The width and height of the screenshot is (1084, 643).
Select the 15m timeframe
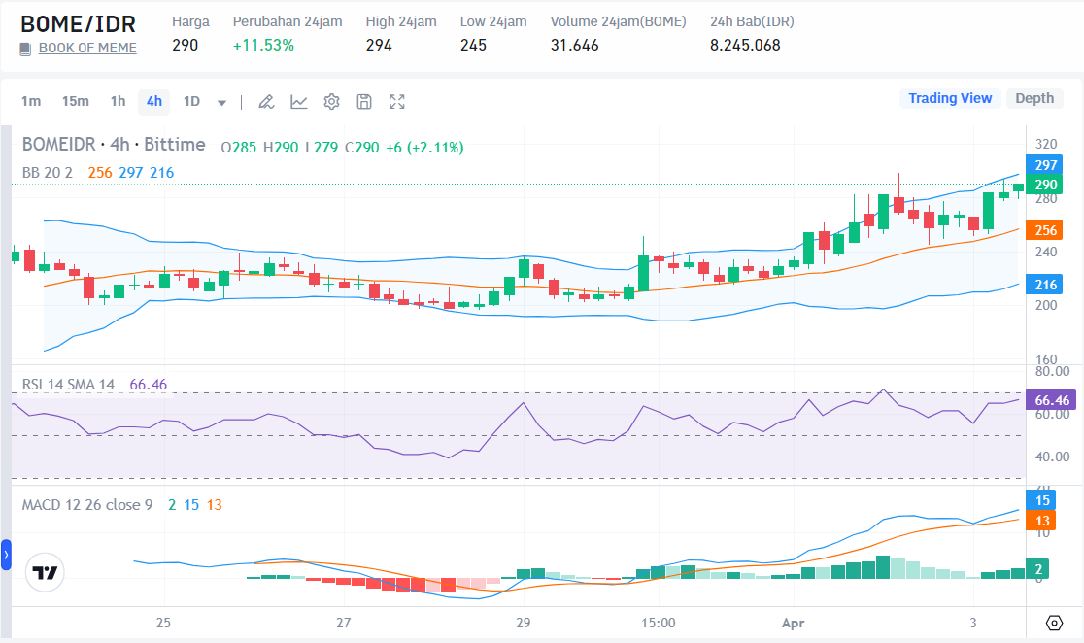click(76, 102)
